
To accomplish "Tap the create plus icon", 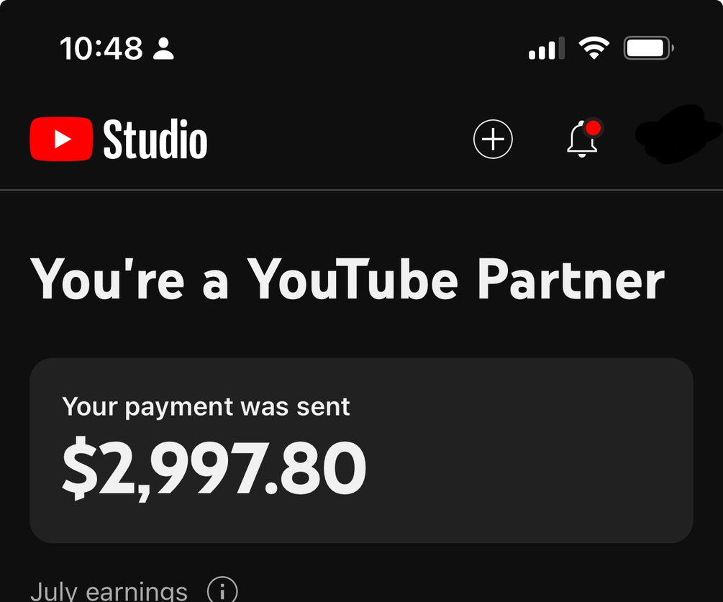I will [493, 139].
